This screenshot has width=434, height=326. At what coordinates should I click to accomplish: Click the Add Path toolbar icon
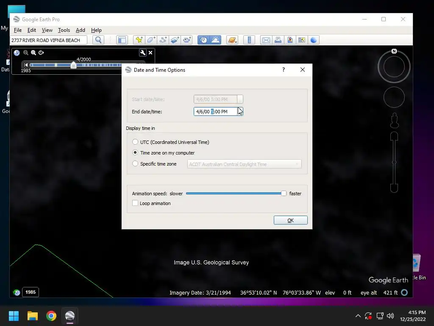pos(163,40)
